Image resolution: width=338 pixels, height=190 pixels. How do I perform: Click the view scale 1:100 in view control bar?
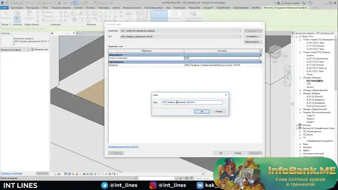[58, 174]
